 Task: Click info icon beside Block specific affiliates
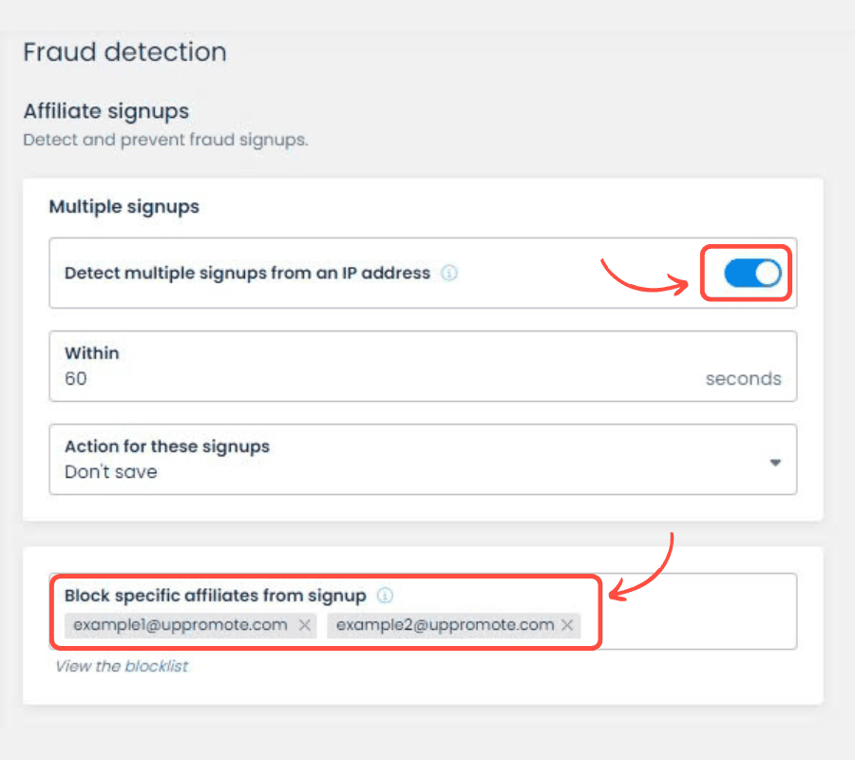click(x=384, y=597)
